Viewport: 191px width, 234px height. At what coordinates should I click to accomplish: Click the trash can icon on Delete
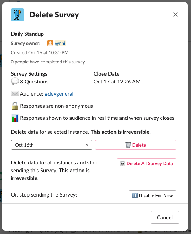pos(128,145)
